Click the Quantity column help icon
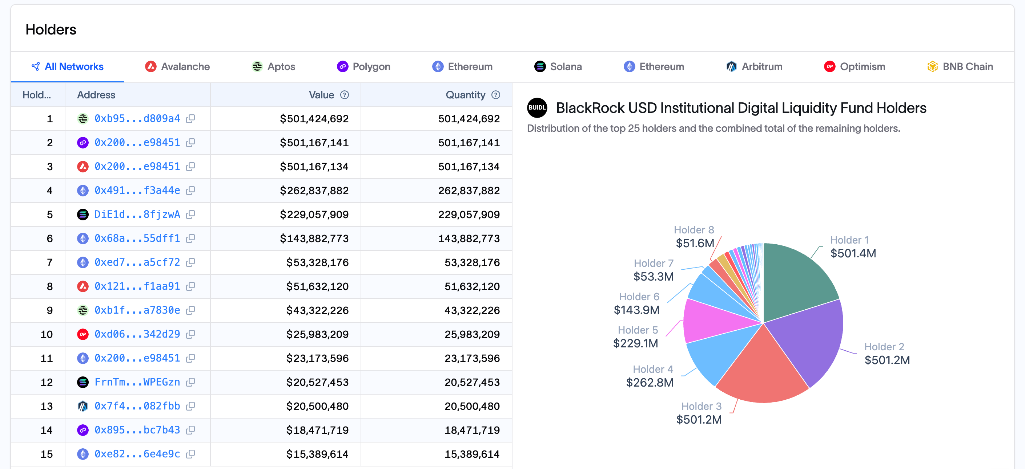The width and height of the screenshot is (1025, 469). (495, 95)
